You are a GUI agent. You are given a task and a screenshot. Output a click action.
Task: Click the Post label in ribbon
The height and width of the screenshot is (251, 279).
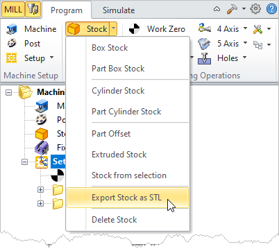click(x=32, y=44)
